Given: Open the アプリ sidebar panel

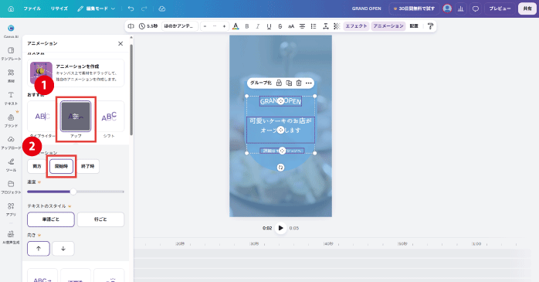Looking at the screenshot, I should click(11, 209).
